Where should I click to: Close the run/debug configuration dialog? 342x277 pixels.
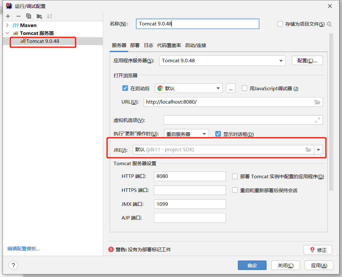click(330, 6)
